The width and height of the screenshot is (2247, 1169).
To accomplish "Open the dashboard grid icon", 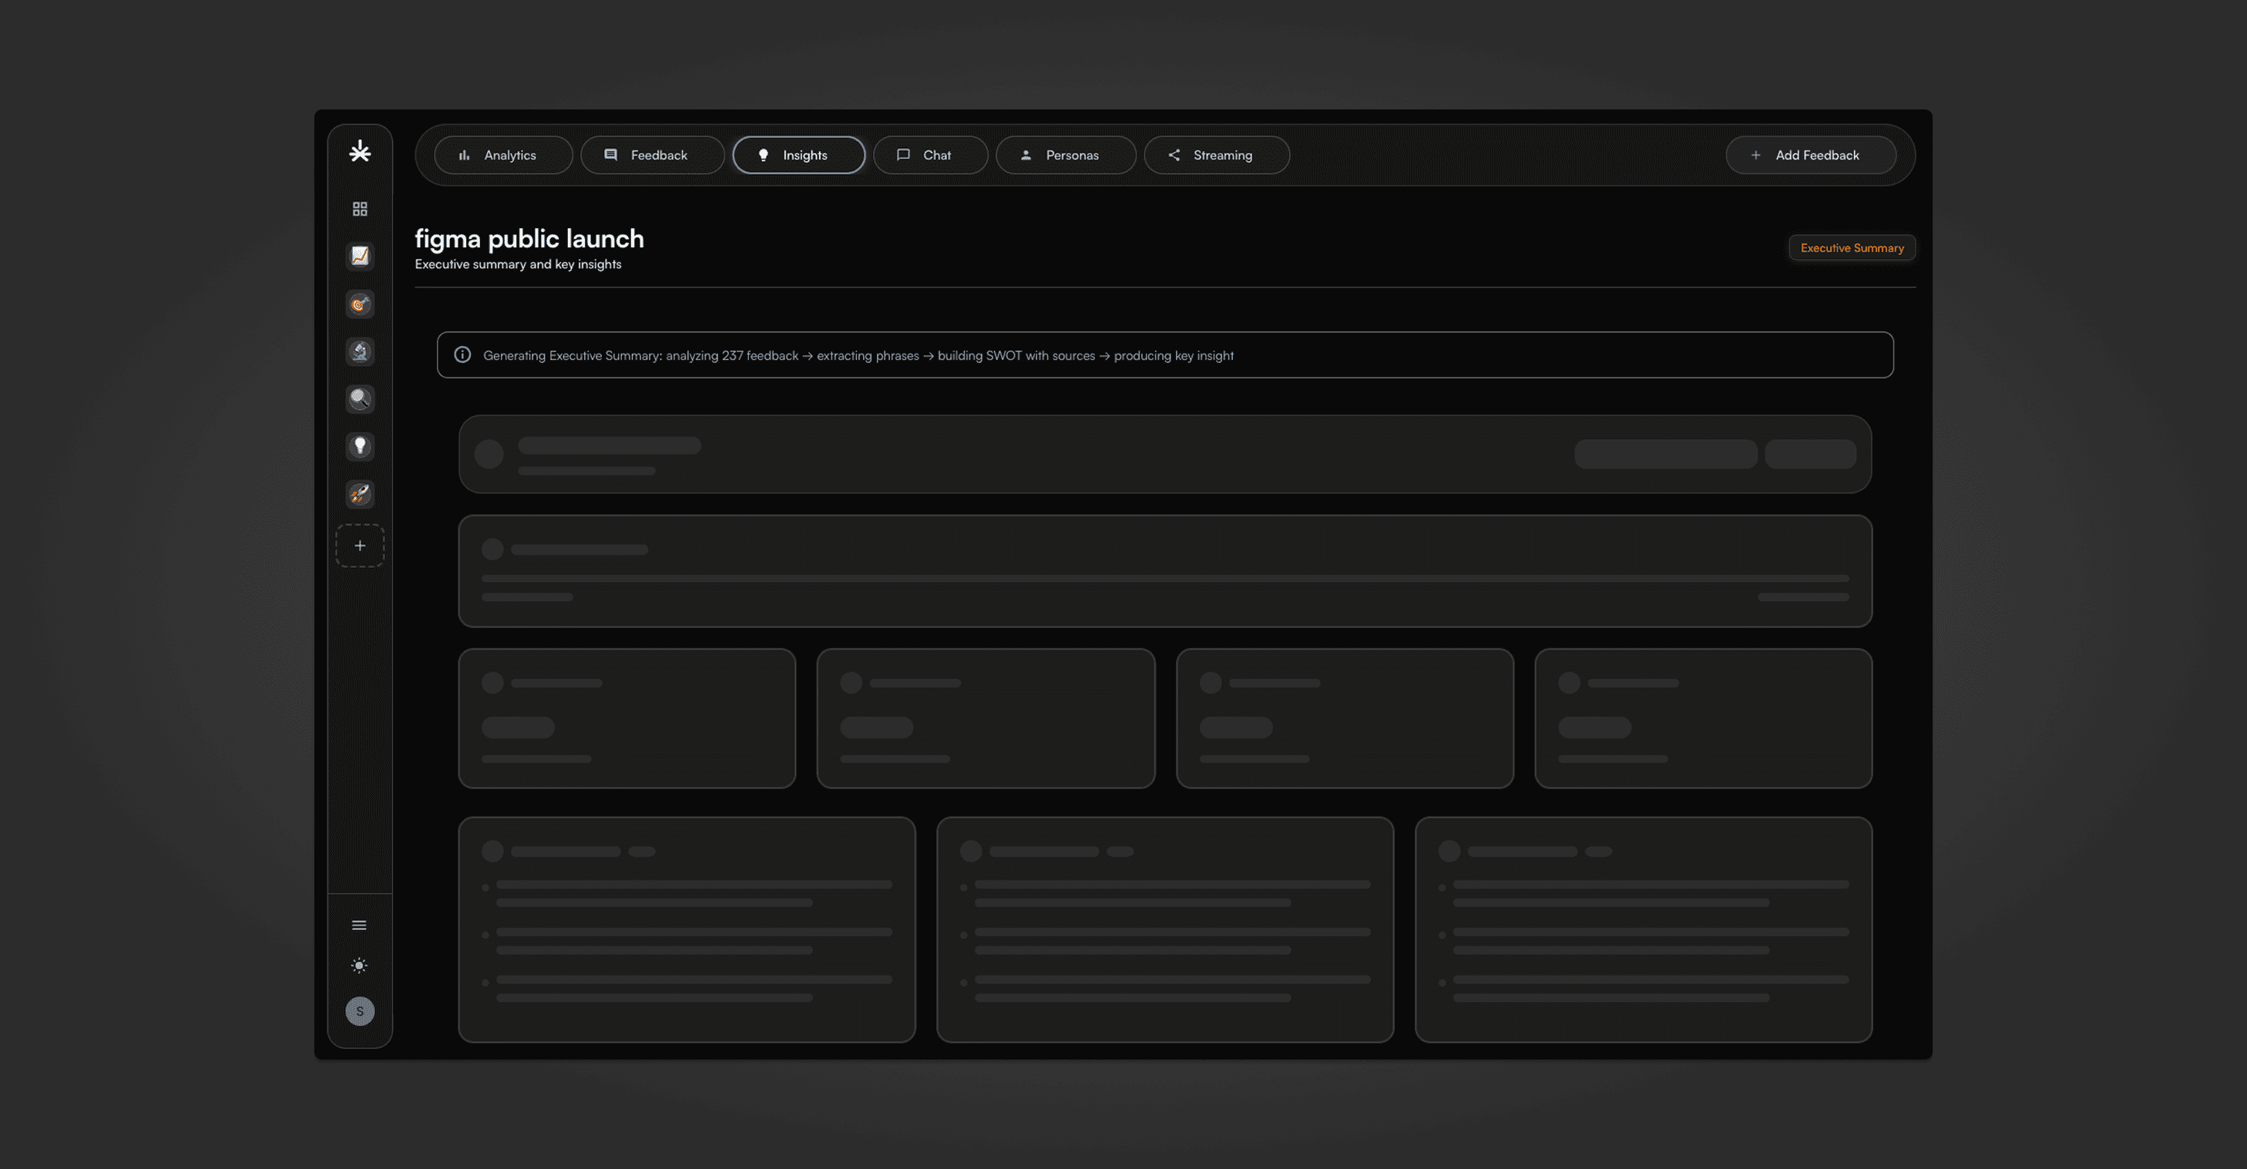I will coord(359,209).
